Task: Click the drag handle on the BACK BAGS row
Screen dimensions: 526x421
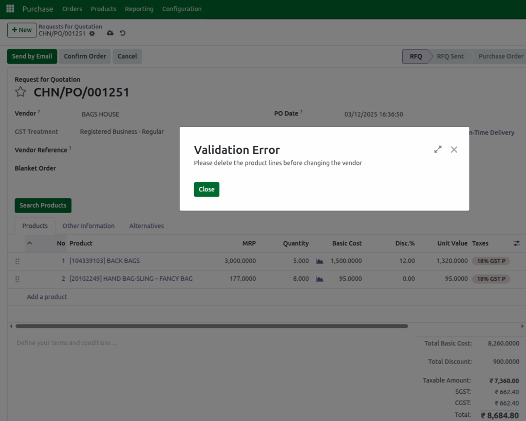Action: [x=17, y=261]
